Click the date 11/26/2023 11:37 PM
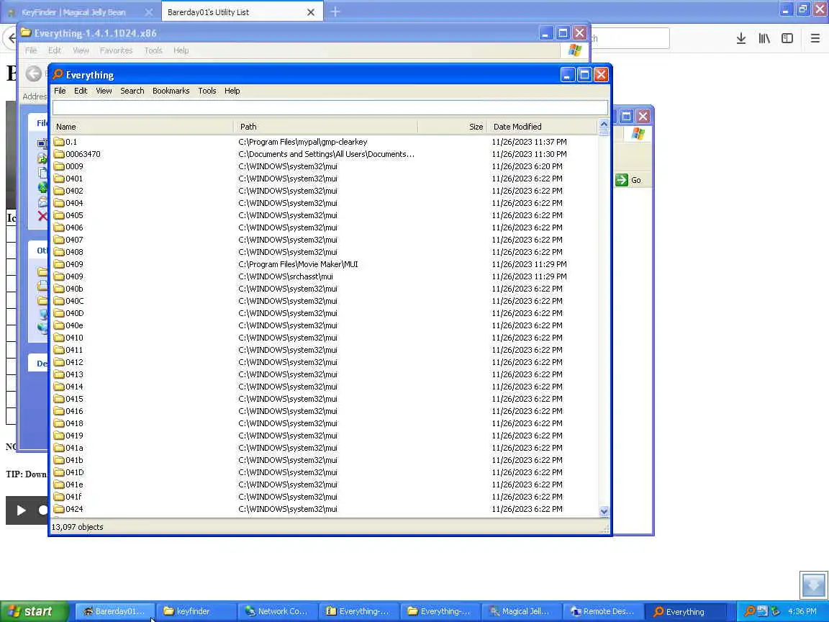The height and width of the screenshot is (622, 829). click(529, 142)
